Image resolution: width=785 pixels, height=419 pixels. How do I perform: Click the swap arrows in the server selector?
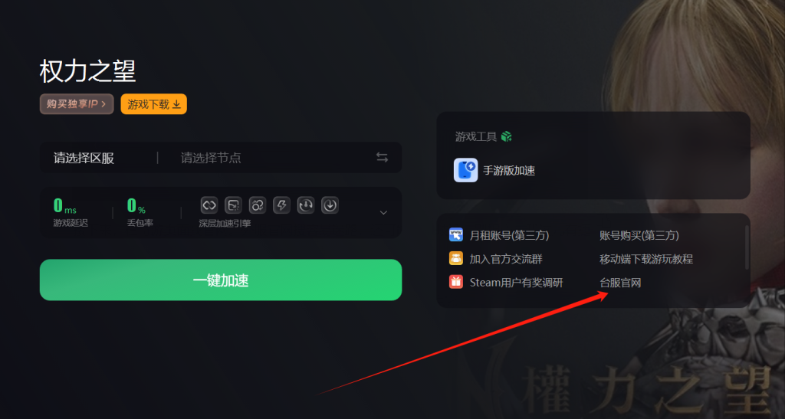coord(382,158)
